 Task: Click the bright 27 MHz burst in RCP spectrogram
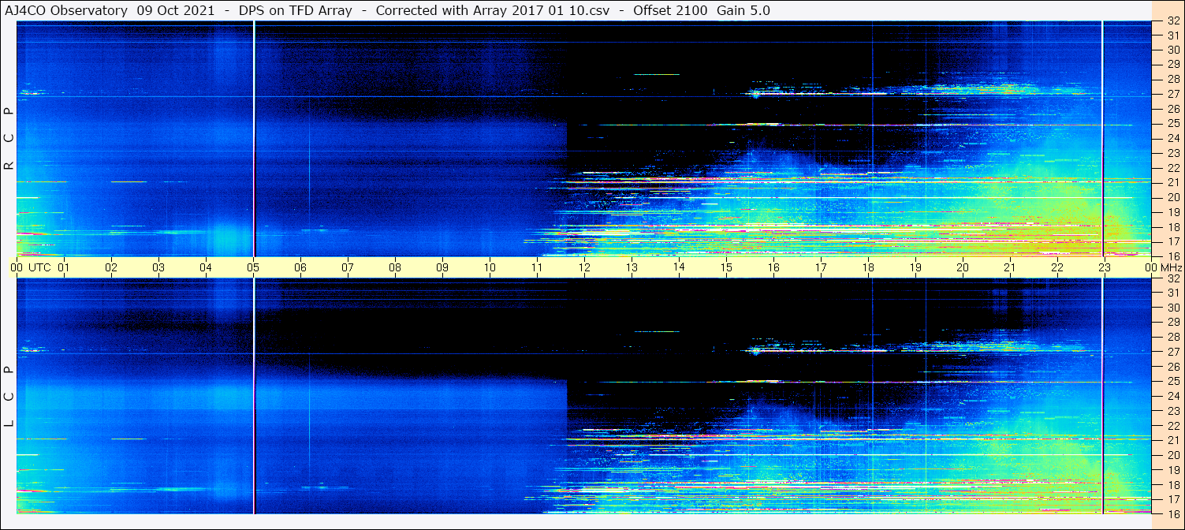coord(755,94)
